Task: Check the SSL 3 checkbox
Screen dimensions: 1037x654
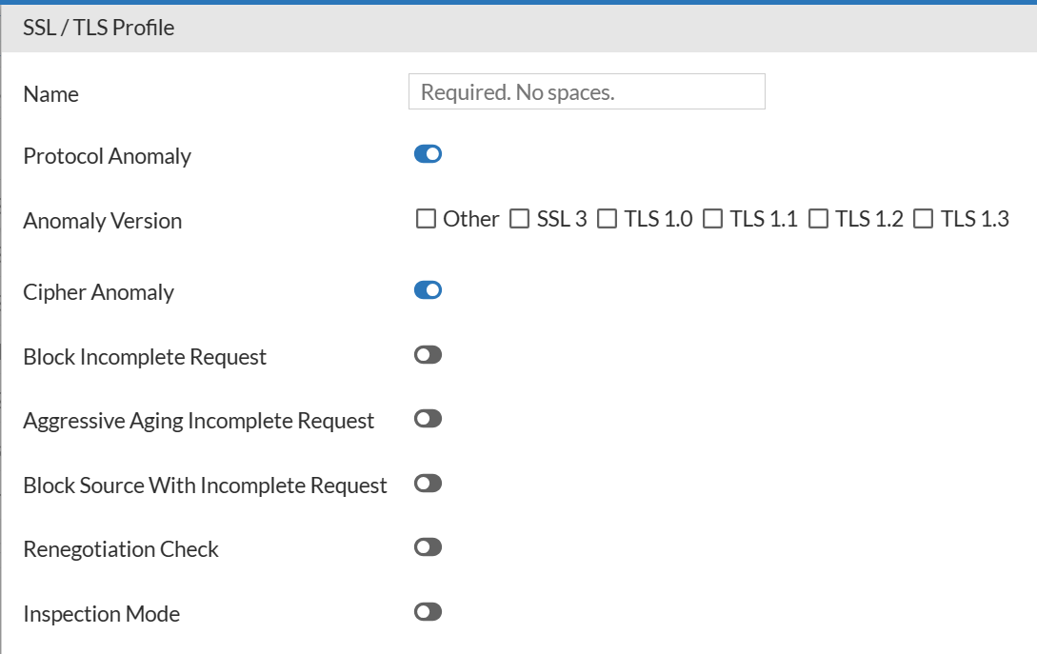Action: (x=520, y=218)
